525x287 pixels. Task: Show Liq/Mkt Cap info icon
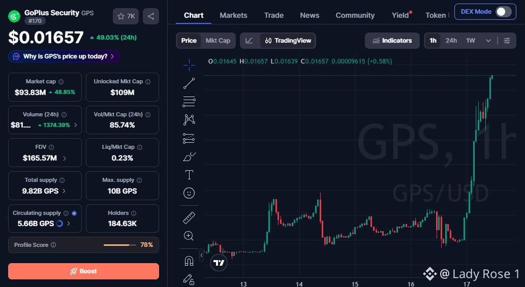point(140,147)
